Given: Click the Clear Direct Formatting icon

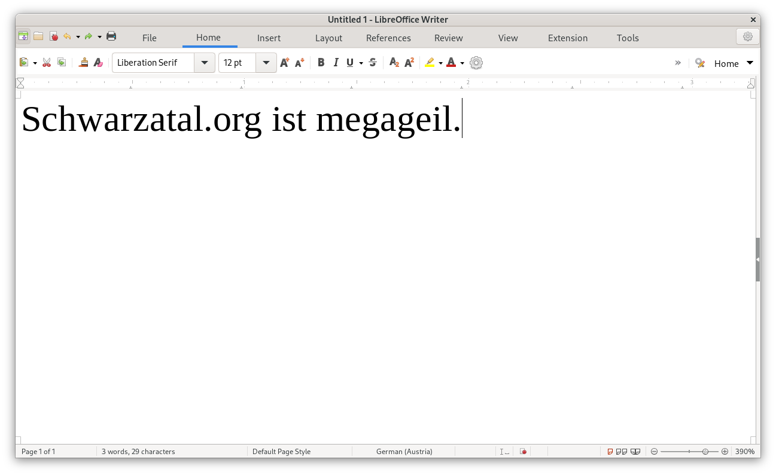Looking at the screenshot, I should click(x=99, y=63).
